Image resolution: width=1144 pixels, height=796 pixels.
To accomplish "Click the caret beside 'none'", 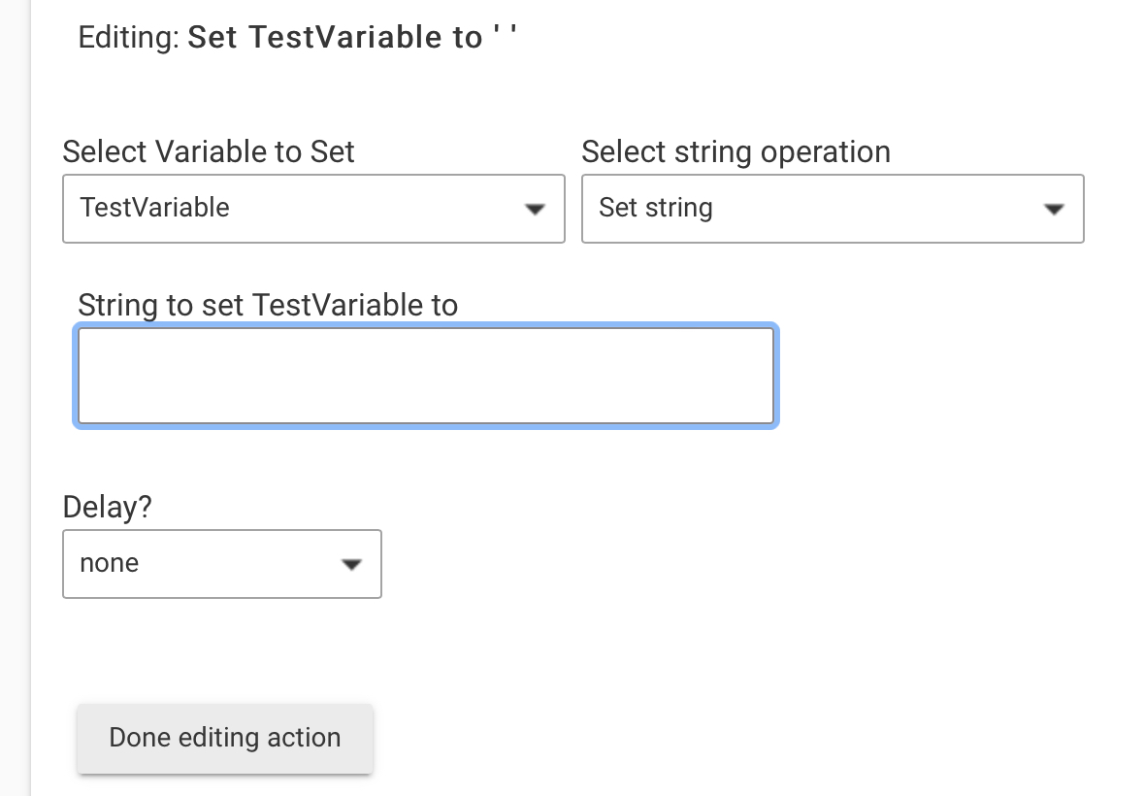I will click(x=351, y=564).
